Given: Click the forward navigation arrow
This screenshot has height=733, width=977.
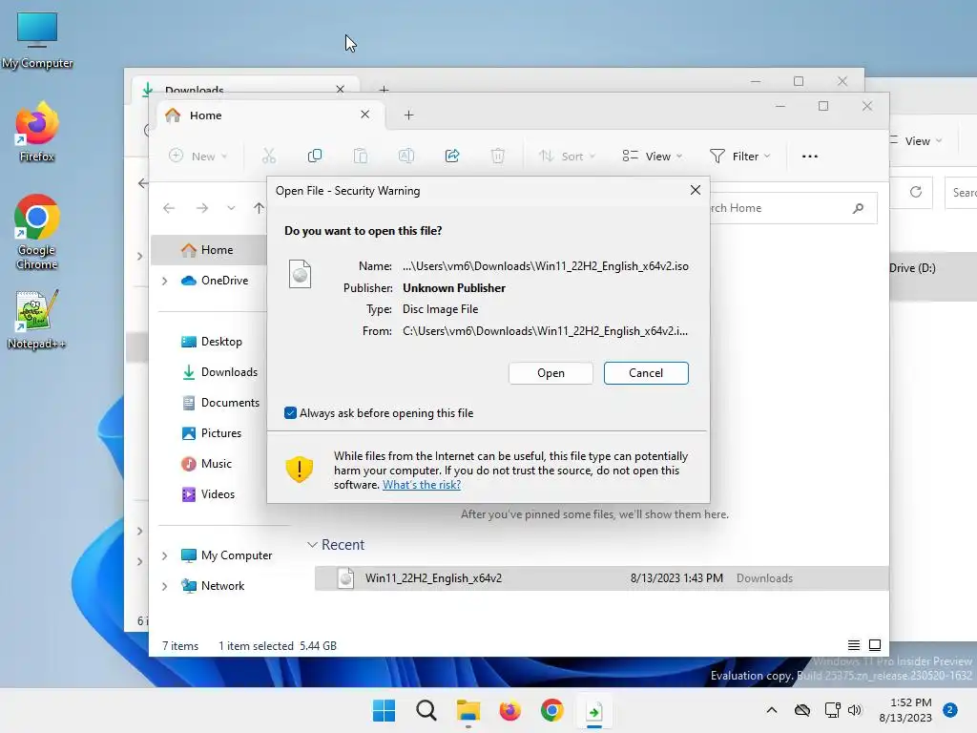Looking at the screenshot, I should click(202, 208).
